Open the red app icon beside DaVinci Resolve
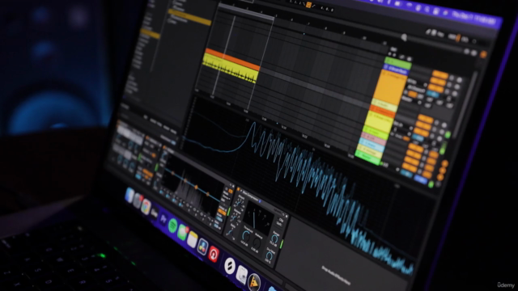Image resolution: width=518 pixels, height=291 pixels. click(x=214, y=254)
